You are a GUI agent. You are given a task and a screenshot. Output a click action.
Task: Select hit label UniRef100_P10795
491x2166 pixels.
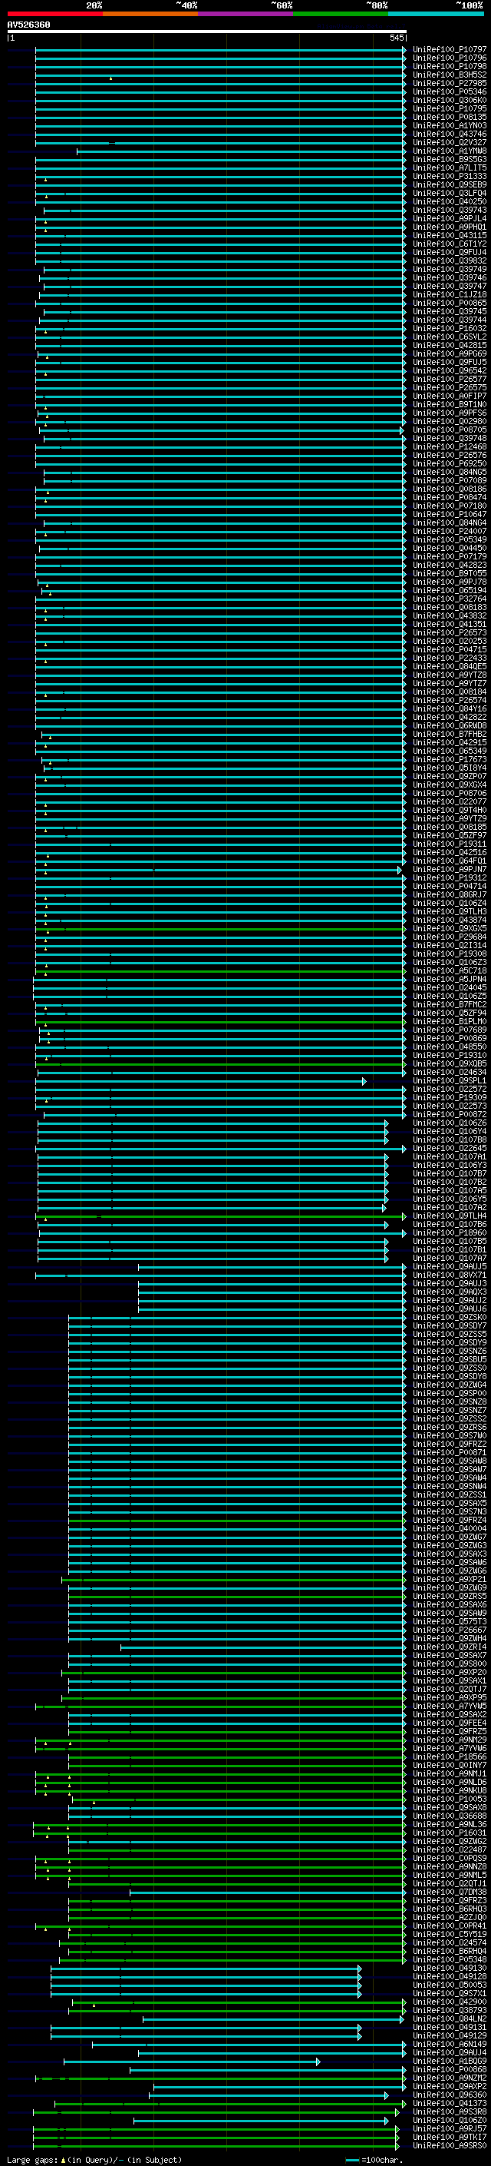[450, 108]
